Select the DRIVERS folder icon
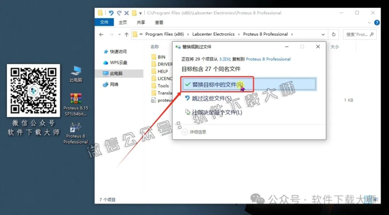 click(153, 64)
